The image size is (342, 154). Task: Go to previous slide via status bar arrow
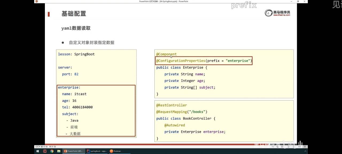click(273, 147)
